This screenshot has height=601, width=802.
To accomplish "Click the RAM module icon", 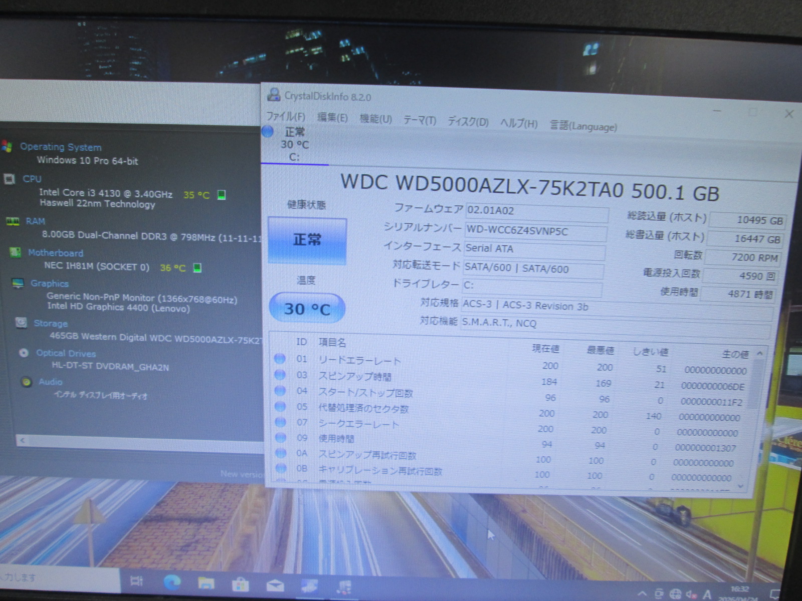I will click(x=13, y=221).
